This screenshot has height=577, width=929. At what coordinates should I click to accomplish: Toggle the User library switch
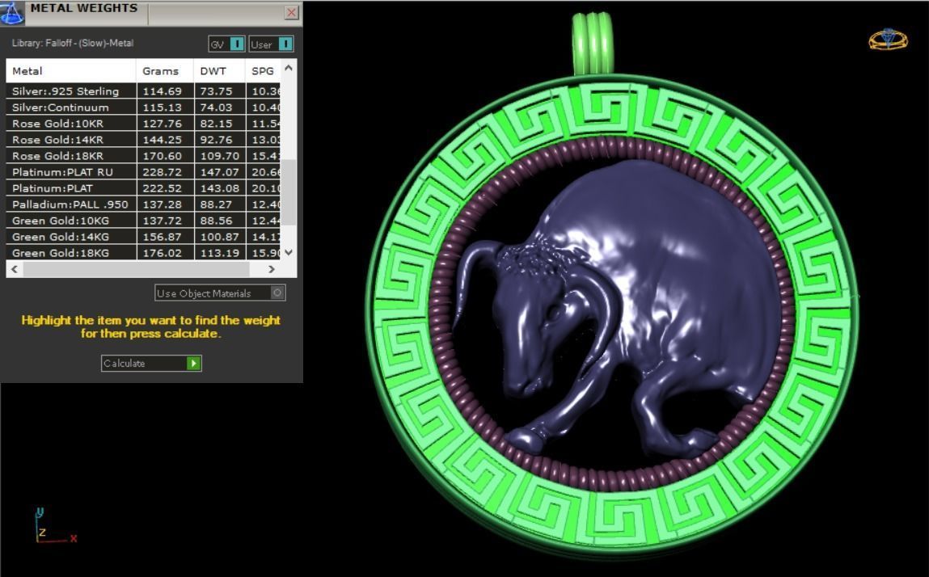(271, 44)
